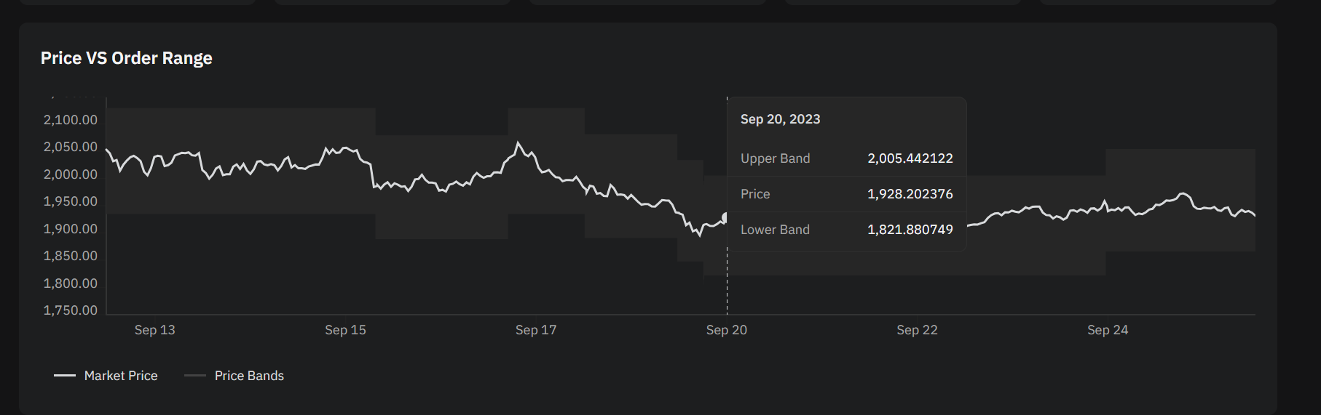Click the 2,100.00 y-axis label
This screenshot has width=1321, height=415.
pos(71,120)
